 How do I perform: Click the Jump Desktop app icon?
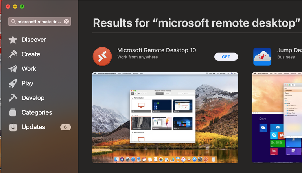[262, 57]
